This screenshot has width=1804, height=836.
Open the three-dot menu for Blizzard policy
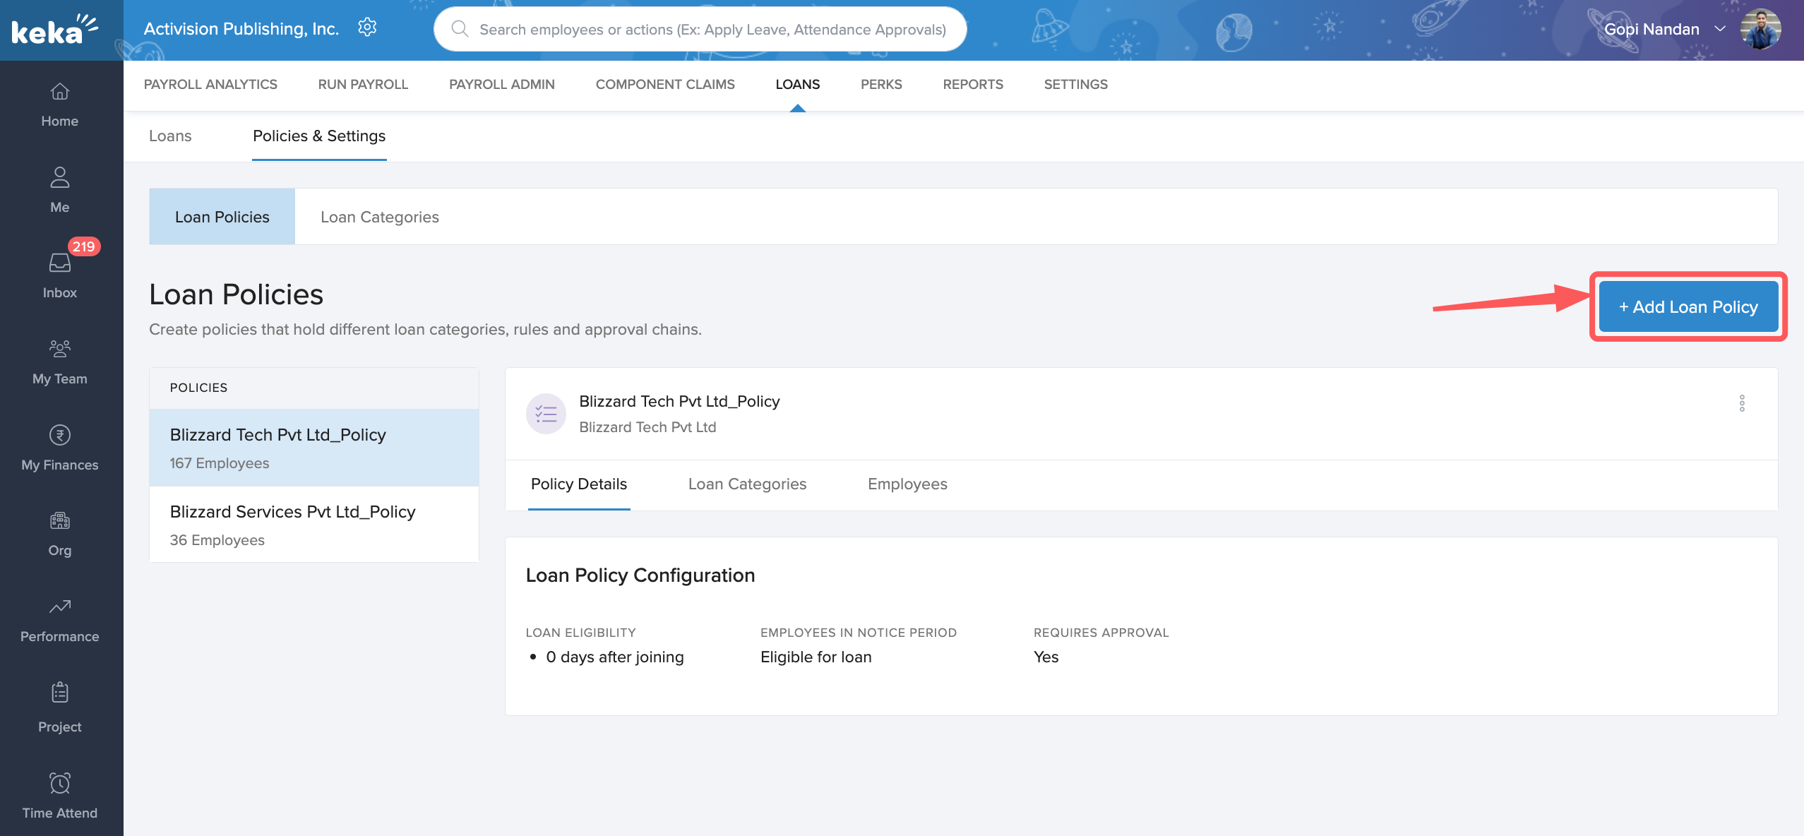pos(1742,403)
